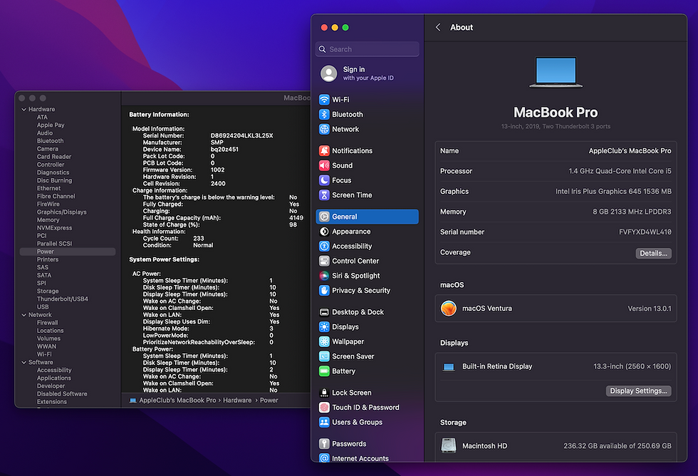Screen dimensions: 698x476
Task: Select Printers in System Information sidebar
Action: pyautogui.click(x=48, y=259)
